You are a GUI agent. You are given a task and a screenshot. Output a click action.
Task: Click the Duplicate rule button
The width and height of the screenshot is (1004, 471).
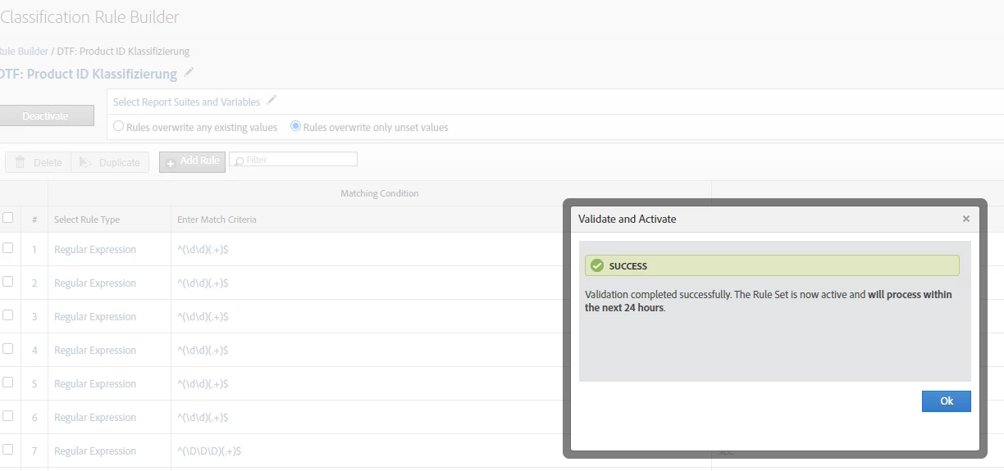(x=110, y=162)
